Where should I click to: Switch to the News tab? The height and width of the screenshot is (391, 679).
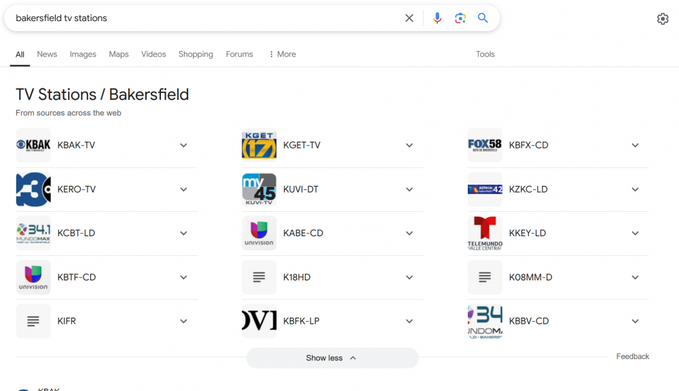[x=47, y=54]
